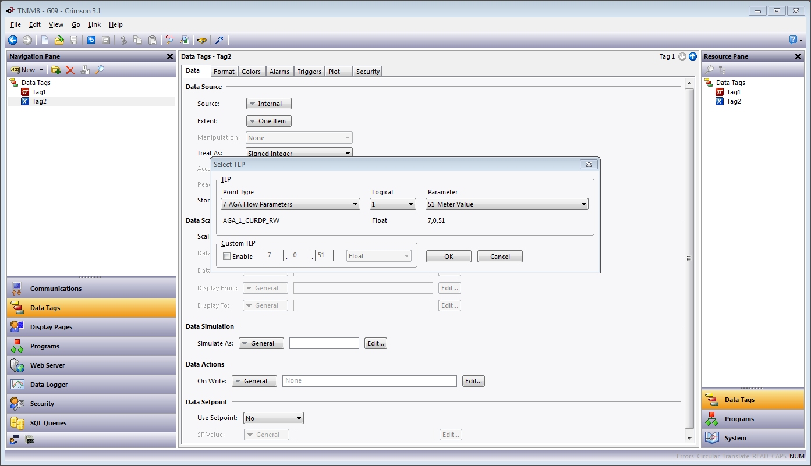This screenshot has width=811, height=466.
Task: Tick the Custom TLP Enable checkbox
Action: (227, 256)
